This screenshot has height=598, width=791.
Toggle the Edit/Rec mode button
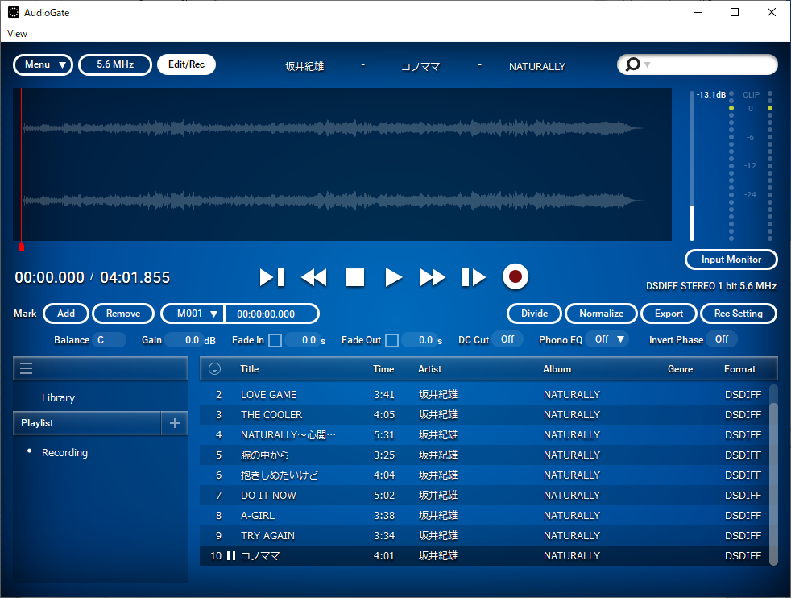(187, 64)
